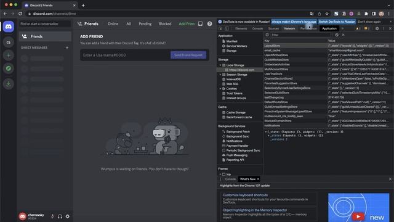Bookmark this page star icon

coord(327,14)
